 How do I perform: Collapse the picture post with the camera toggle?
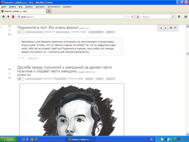point(21,79)
